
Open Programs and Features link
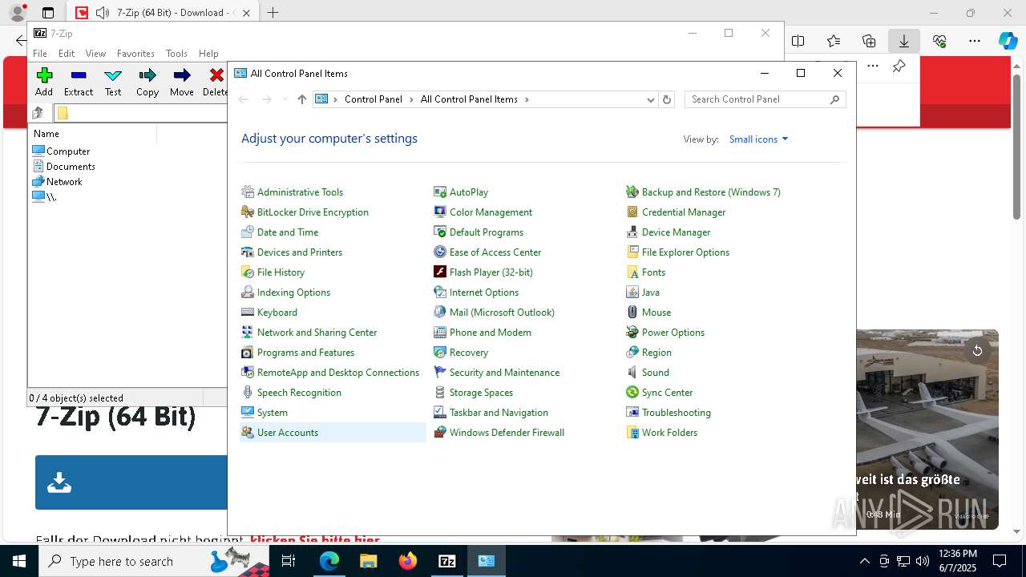click(x=305, y=353)
